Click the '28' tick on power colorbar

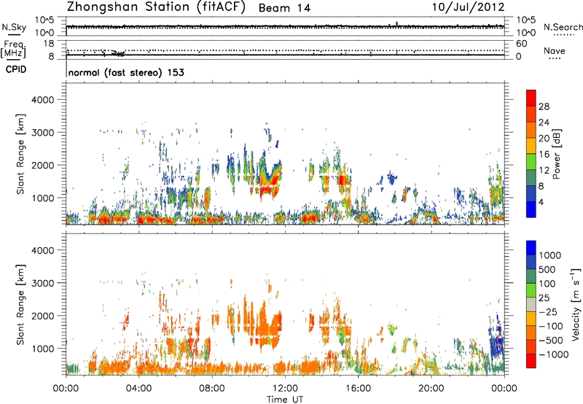click(x=544, y=106)
